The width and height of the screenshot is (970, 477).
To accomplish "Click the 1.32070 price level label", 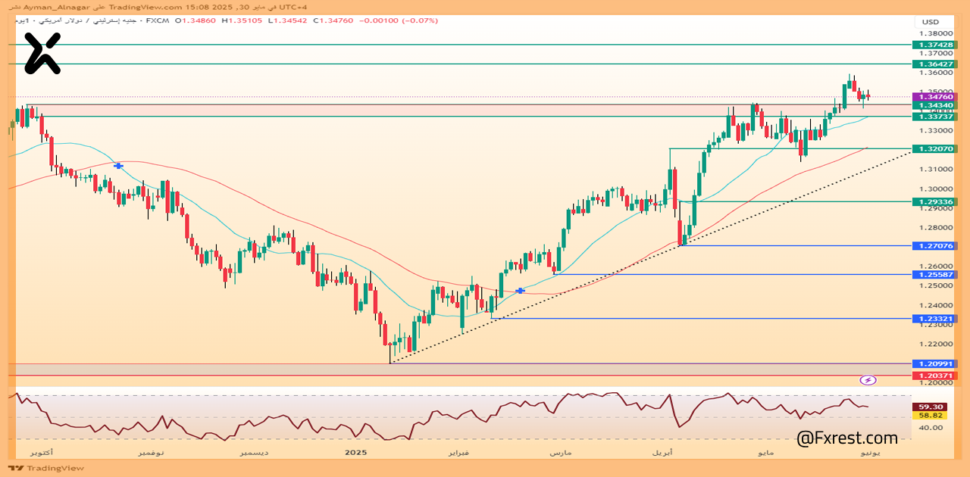I will (x=936, y=149).
